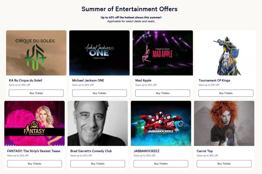Select the Michael Jackson ONE show image
The image size is (262, 174).
point(100,53)
